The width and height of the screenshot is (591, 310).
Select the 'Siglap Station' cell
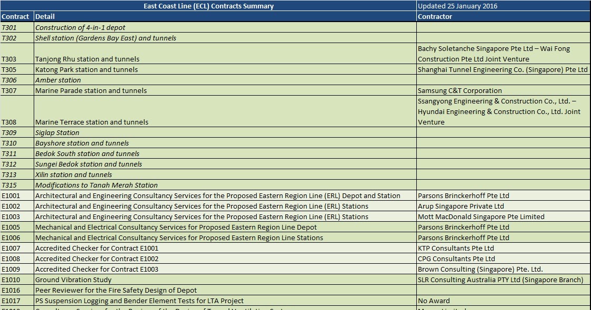[225, 133]
